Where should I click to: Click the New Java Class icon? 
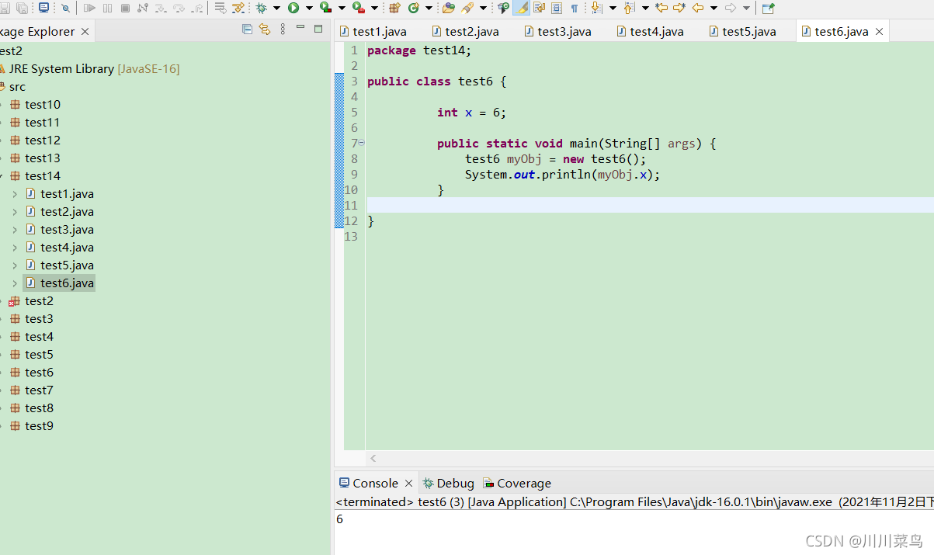coord(413,8)
